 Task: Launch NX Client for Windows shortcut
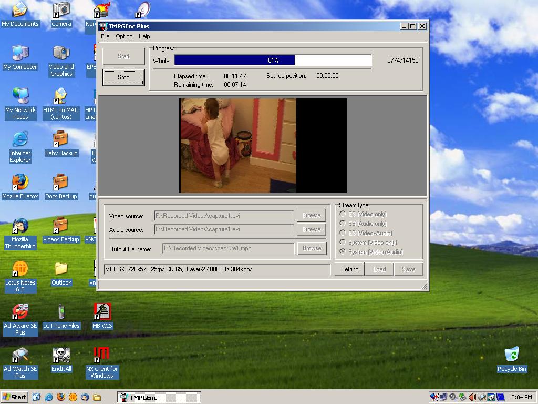click(102, 363)
